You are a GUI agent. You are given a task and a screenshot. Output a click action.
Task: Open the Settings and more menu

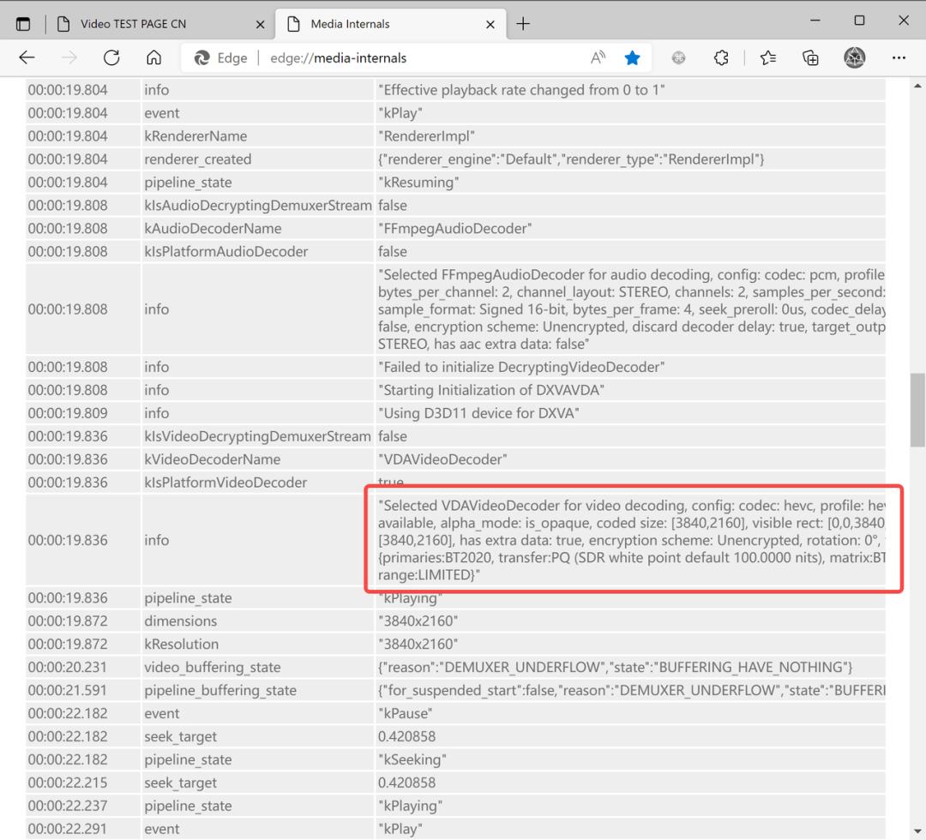[x=899, y=57]
